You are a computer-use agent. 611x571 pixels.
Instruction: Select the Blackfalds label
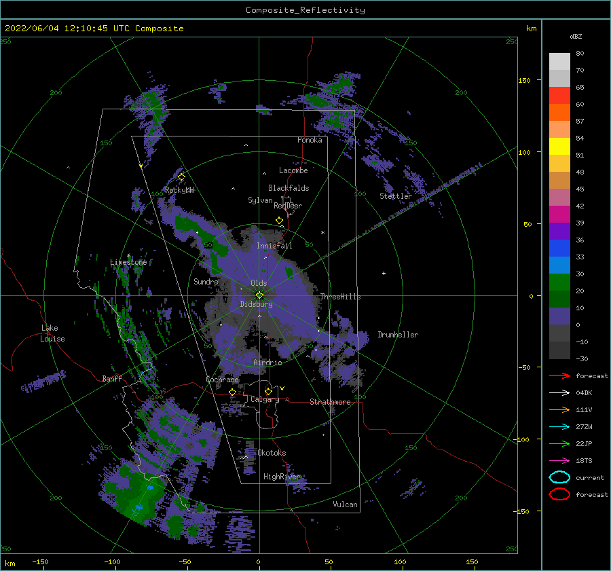tap(289, 188)
